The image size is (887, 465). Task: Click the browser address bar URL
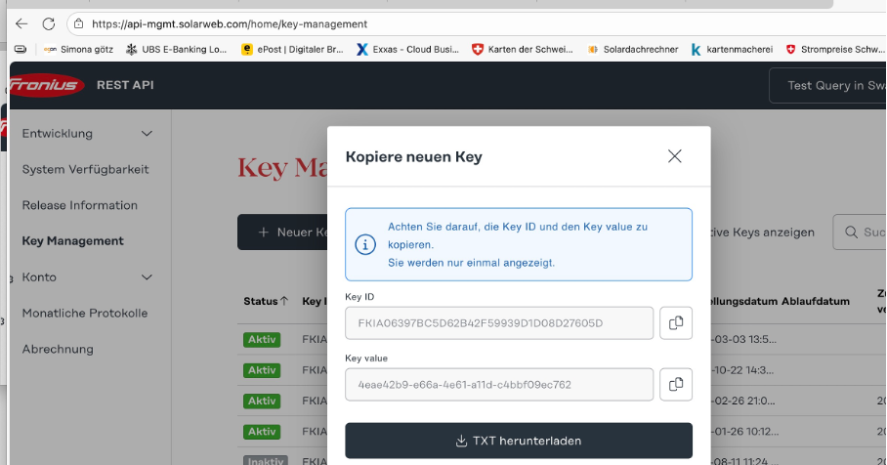click(x=230, y=23)
